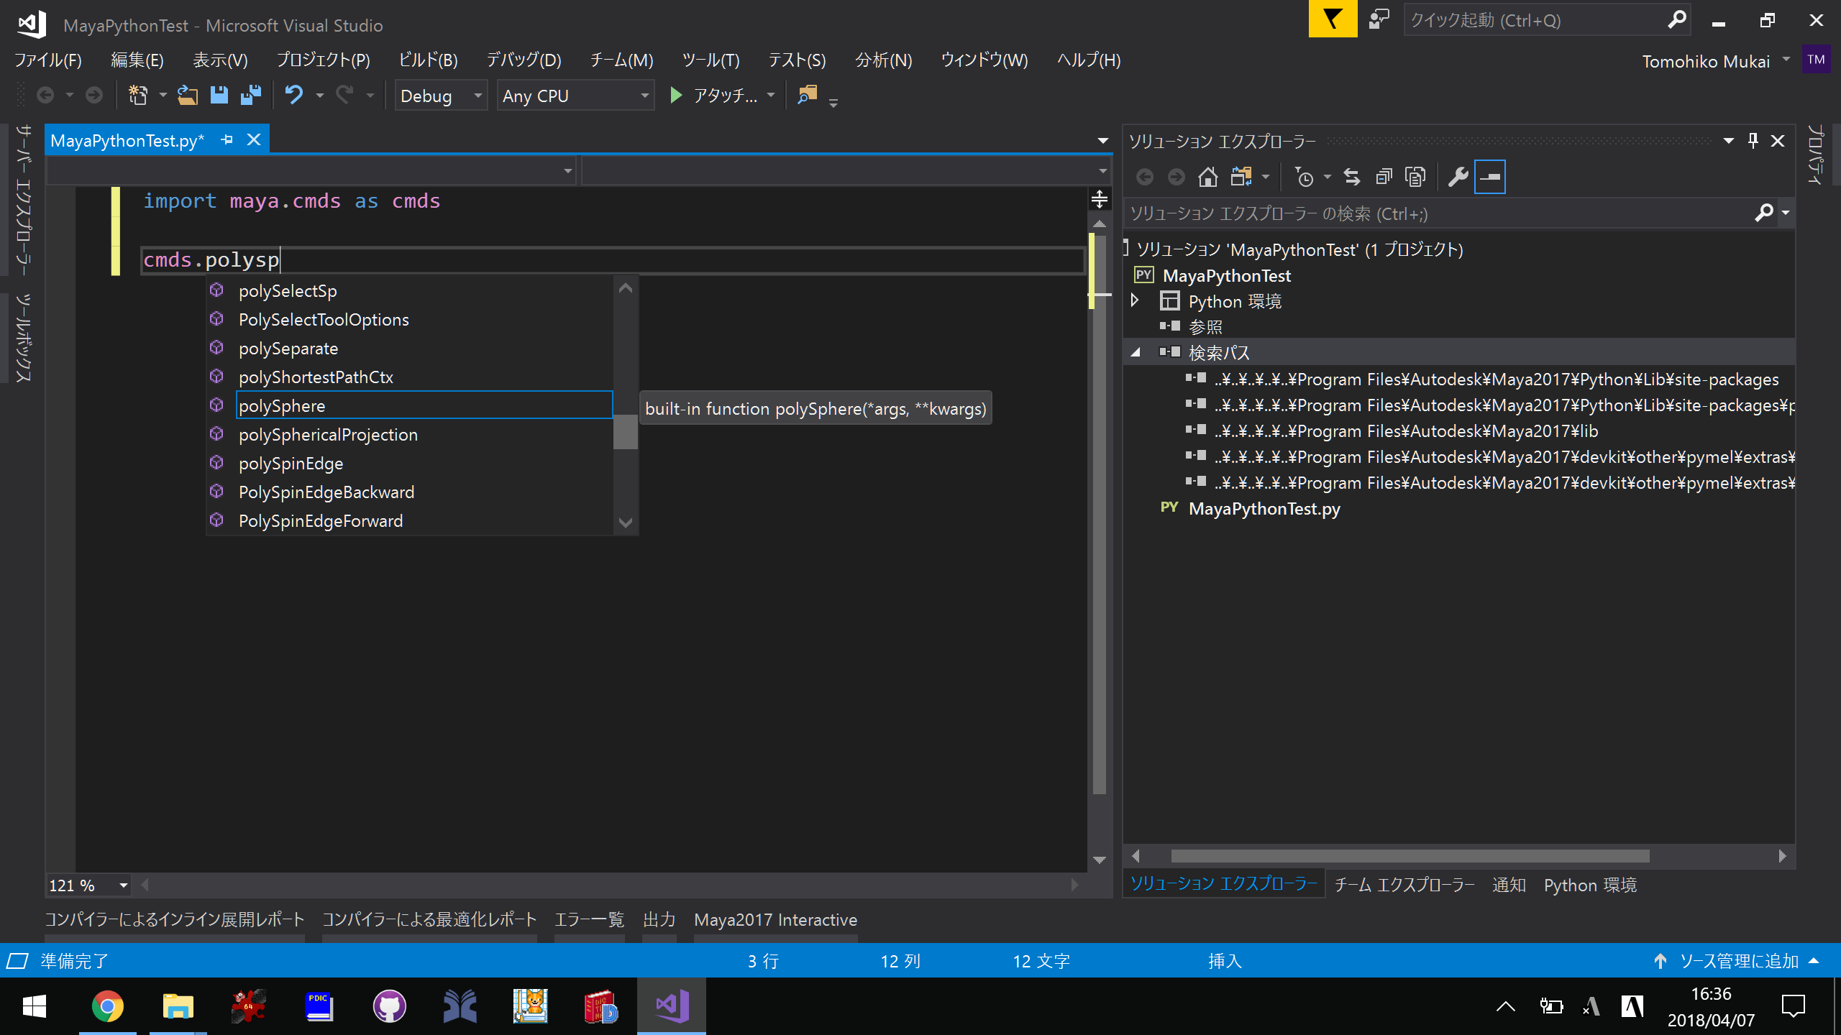
Task: Open Properties wrench in Solution Explorer
Action: [1458, 177]
